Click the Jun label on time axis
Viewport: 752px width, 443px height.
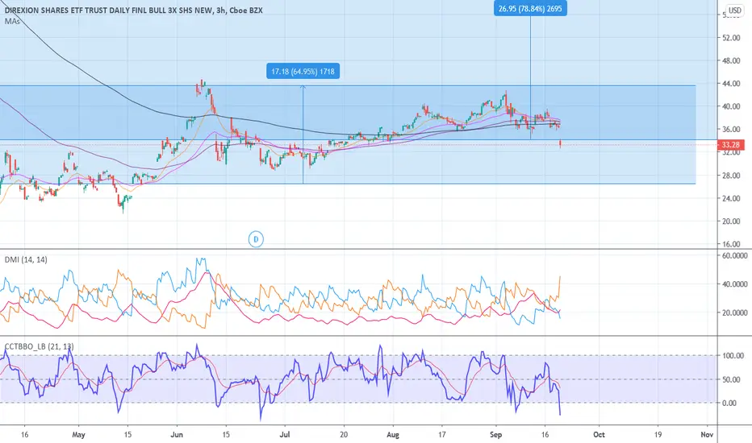(177, 435)
